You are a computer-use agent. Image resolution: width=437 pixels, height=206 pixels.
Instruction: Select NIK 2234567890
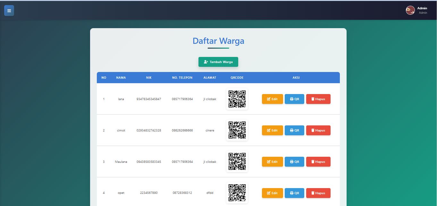pos(149,193)
